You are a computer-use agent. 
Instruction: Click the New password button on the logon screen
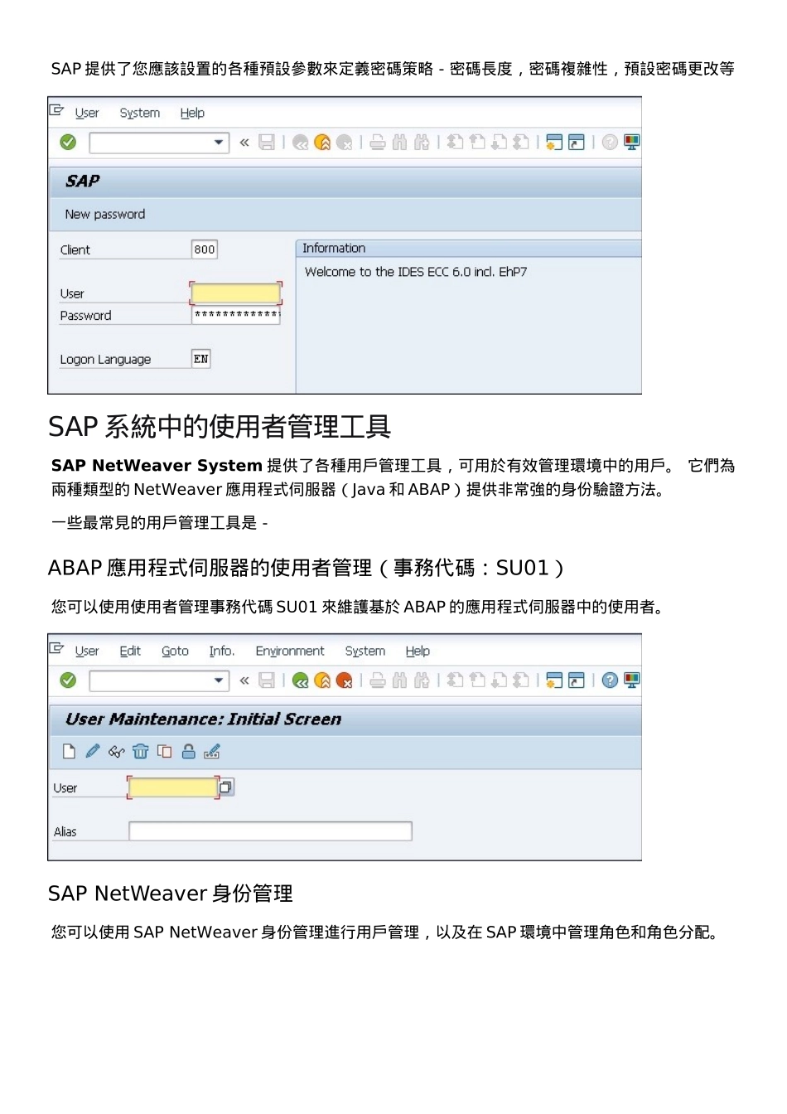[x=105, y=214]
